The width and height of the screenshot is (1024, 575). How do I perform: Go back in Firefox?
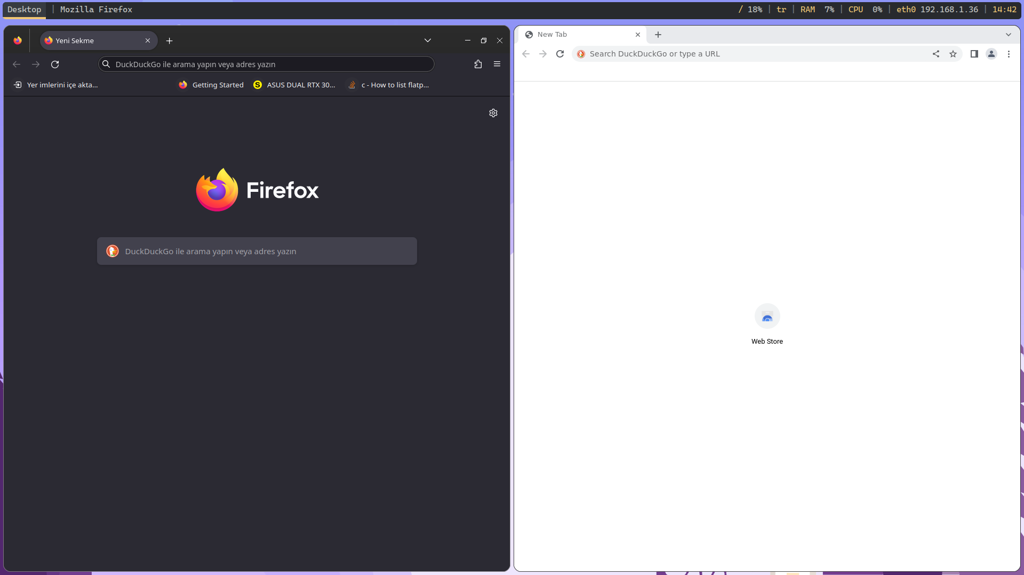[x=17, y=64]
